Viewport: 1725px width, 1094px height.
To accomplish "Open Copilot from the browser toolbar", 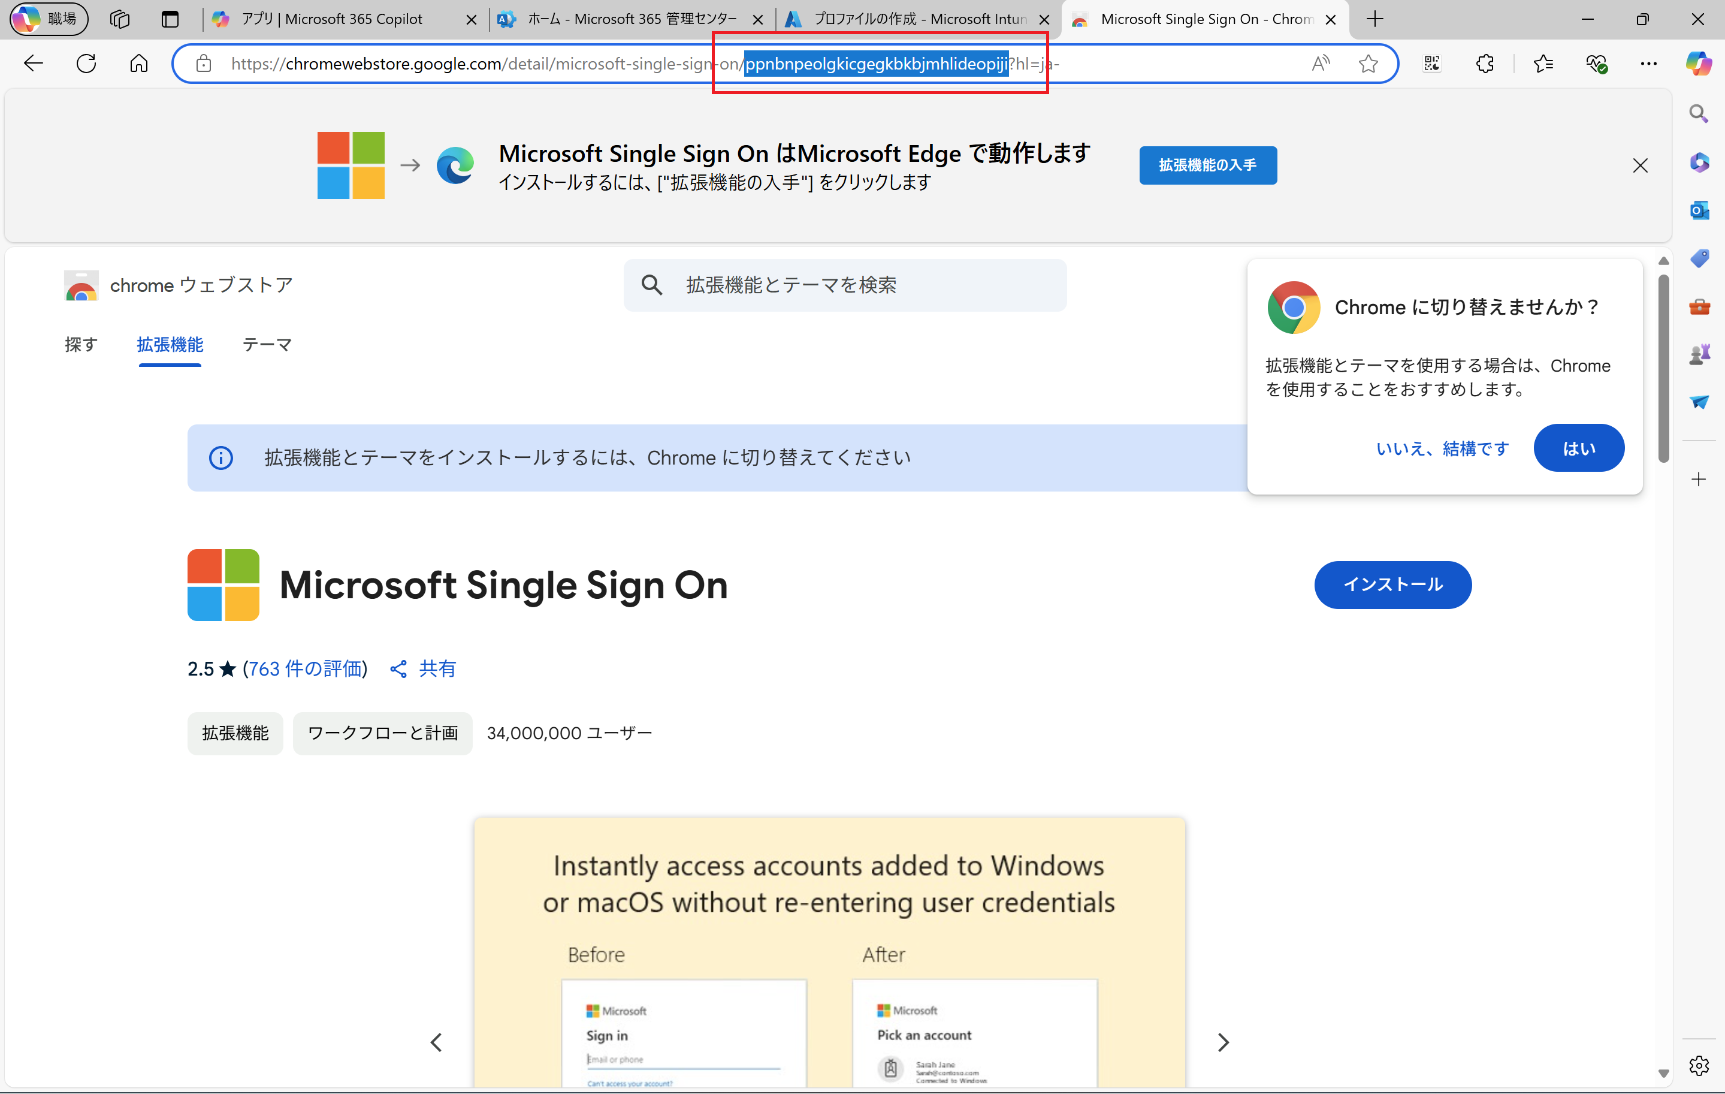I will point(1699,63).
